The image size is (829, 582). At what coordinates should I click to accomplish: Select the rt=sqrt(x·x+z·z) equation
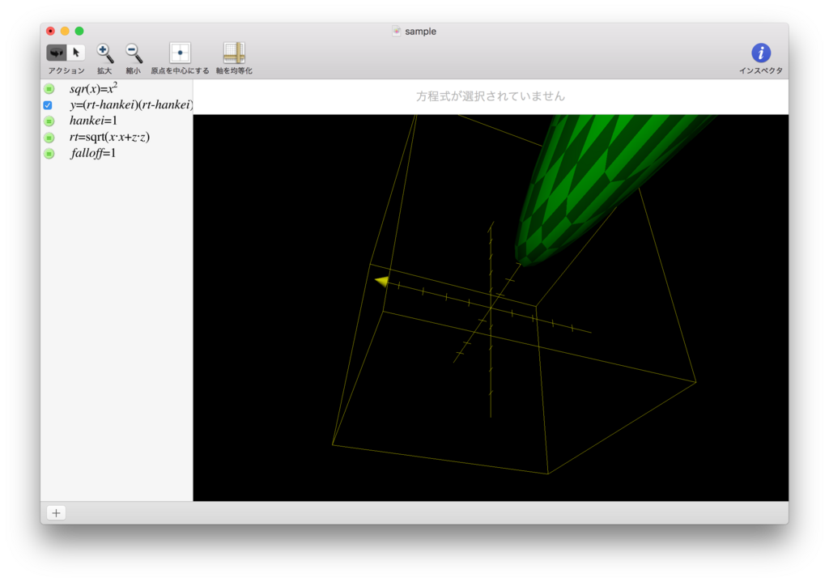point(109,137)
